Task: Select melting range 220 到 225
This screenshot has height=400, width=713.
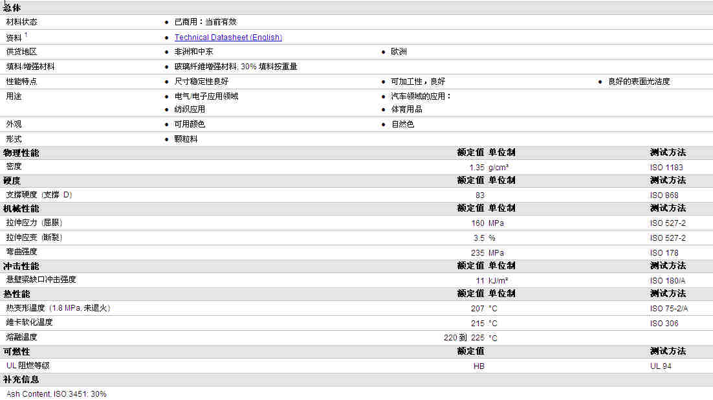Action: click(x=465, y=338)
